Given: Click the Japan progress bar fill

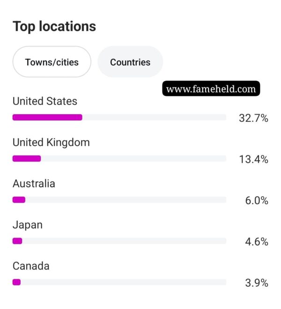Looking at the screenshot, I should [x=17, y=241].
